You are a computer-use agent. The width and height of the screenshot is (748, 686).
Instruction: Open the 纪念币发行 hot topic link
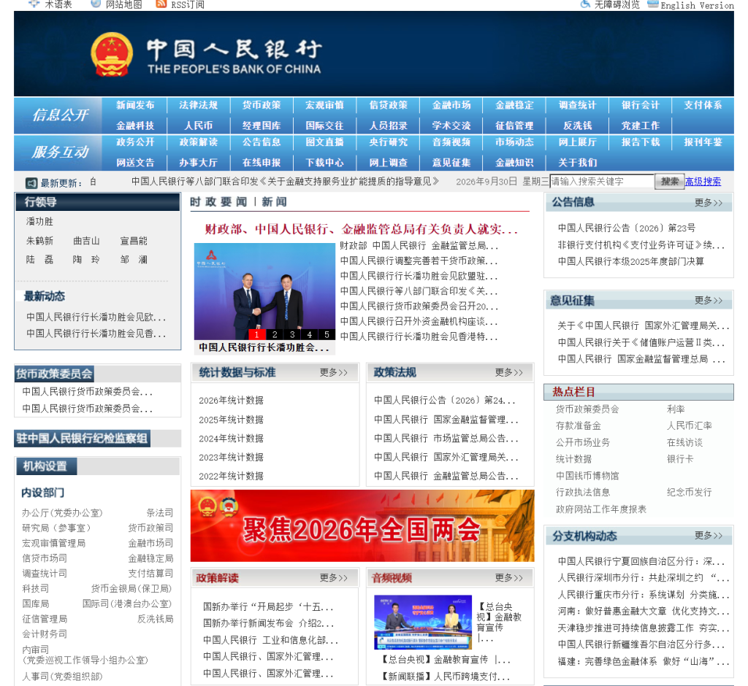689,492
